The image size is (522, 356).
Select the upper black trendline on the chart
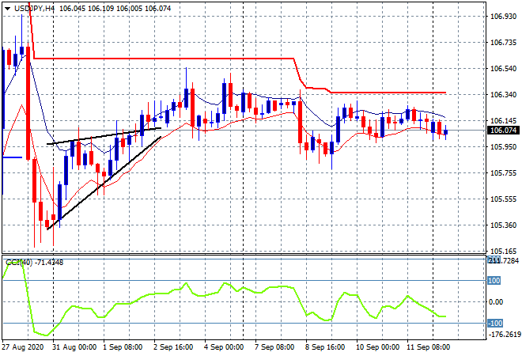click(x=104, y=136)
